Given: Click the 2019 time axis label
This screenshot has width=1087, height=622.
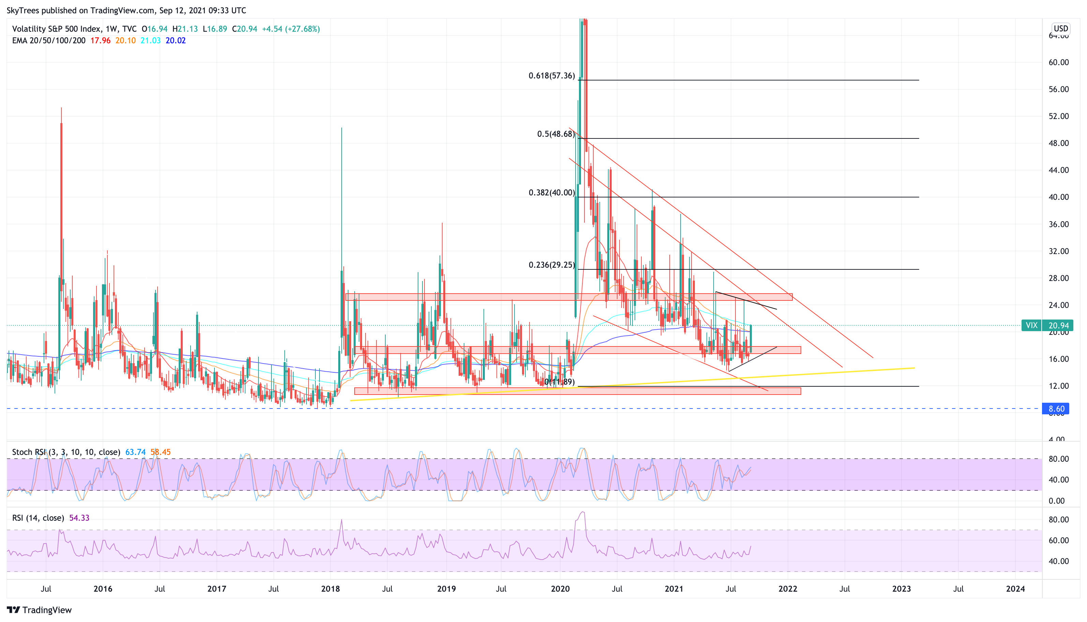Looking at the screenshot, I should [446, 589].
